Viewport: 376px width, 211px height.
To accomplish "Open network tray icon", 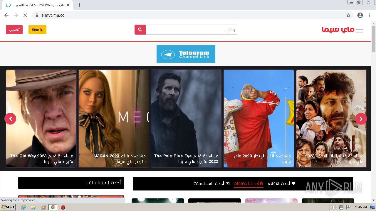I will coord(341,207).
